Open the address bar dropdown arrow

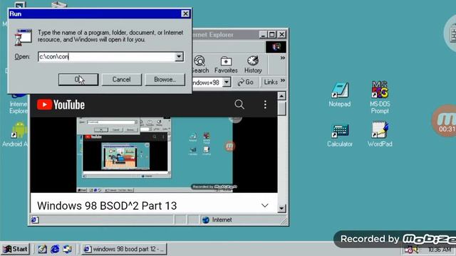tap(227, 82)
